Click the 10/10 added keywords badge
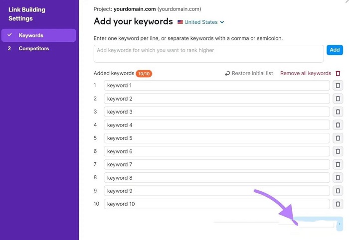This screenshot has height=240, width=349. coord(144,74)
